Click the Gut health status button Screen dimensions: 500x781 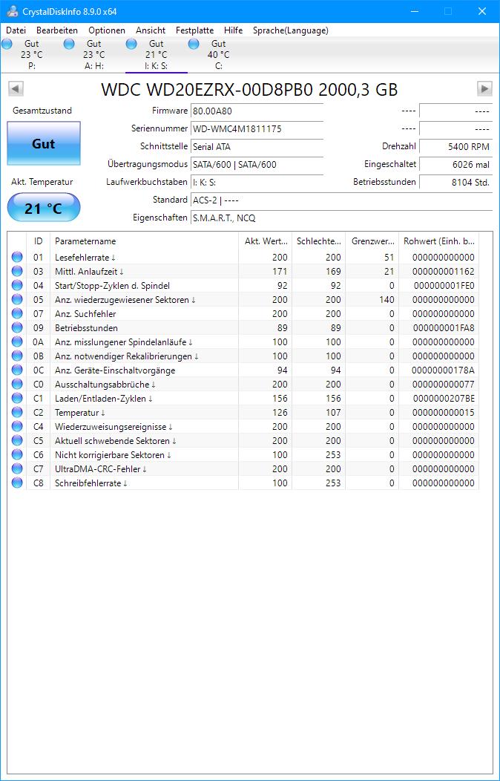point(43,144)
